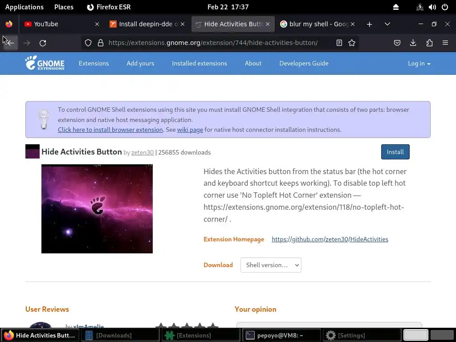The width and height of the screenshot is (456, 342).
Task: Open the Feb 22 17:37 clock calendar
Action: pos(228,7)
